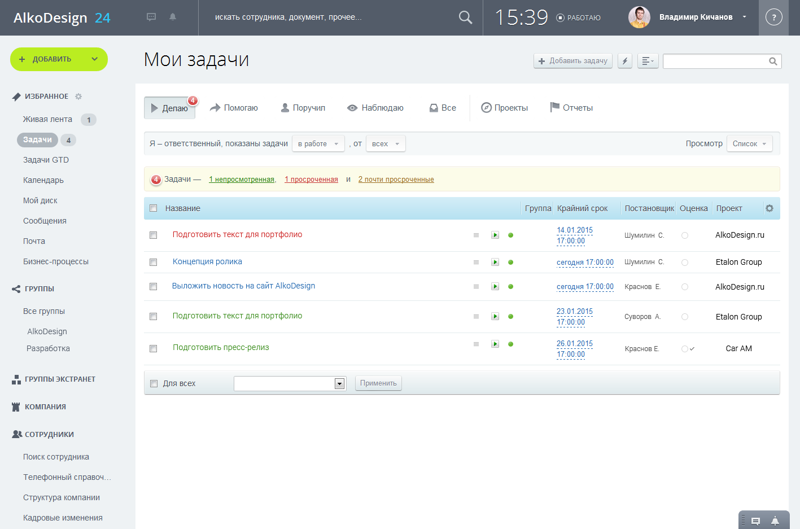Sort by the Крайний срок column header

tap(582, 208)
